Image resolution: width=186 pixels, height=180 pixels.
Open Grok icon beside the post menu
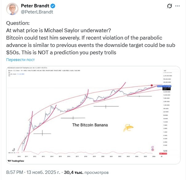point(169,6)
